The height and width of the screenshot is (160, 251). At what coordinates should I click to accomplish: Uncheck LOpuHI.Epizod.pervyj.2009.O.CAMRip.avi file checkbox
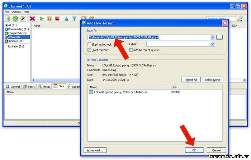pos(91,92)
